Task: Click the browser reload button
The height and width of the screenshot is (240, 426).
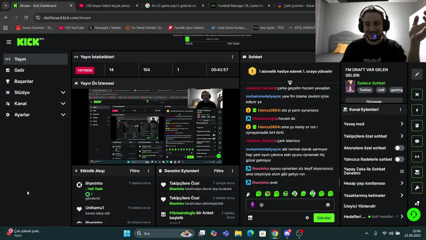Action: point(26,18)
